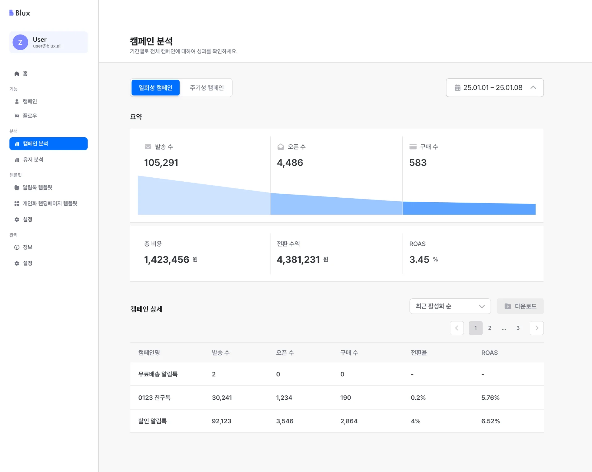592x472 pixels.
Task: Open the 홈 navigation icon
Action: pos(17,74)
